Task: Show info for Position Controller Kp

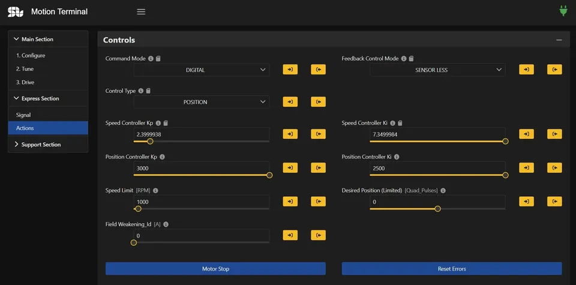Action: (163, 157)
